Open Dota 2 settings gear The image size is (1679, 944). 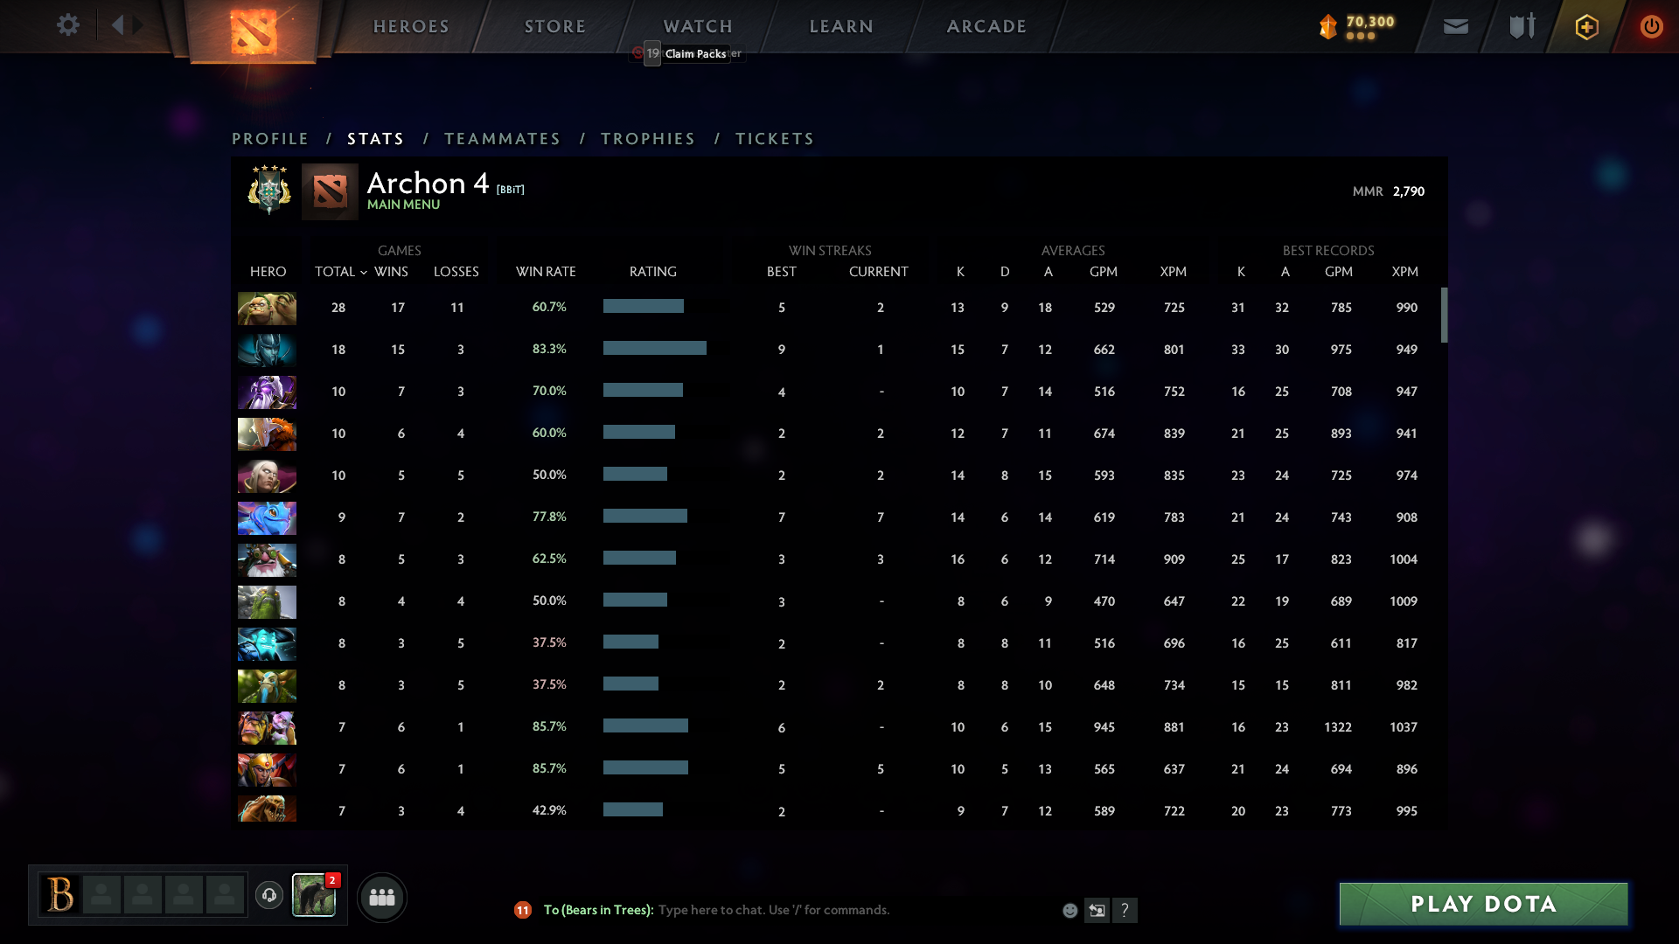pyautogui.click(x=68, y=25)
